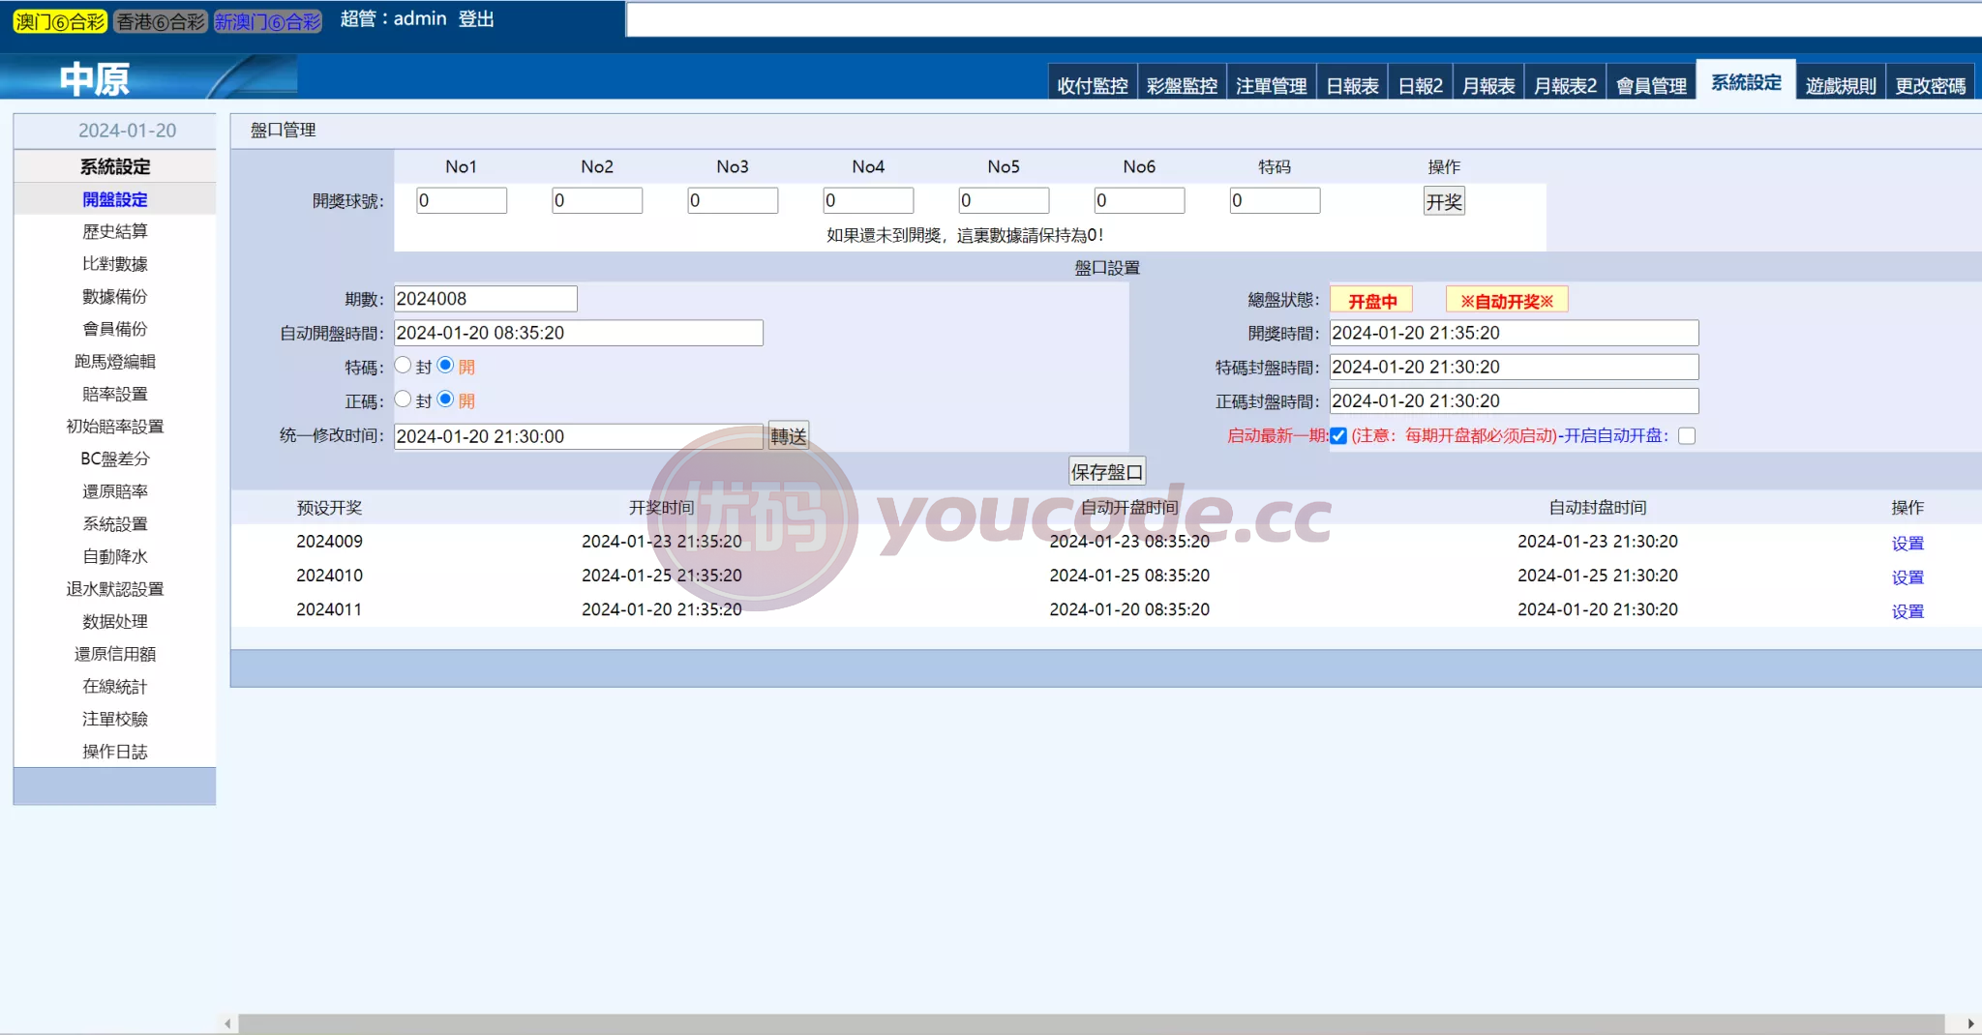Switch to 澳门⑥合彩 lottery

point(60,21)
